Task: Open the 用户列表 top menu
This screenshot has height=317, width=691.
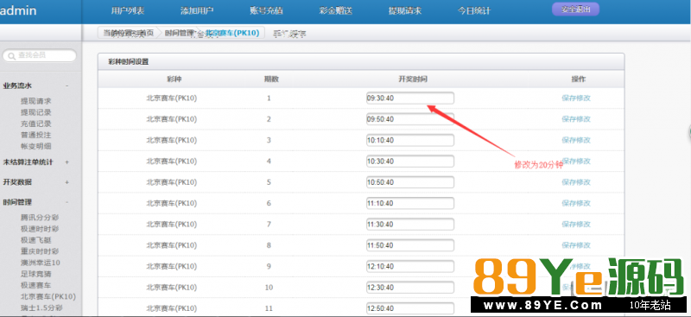Action: pos(128,11)
